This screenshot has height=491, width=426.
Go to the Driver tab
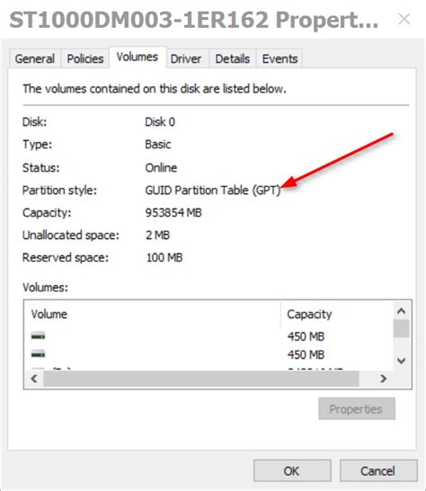pos(186,58)
